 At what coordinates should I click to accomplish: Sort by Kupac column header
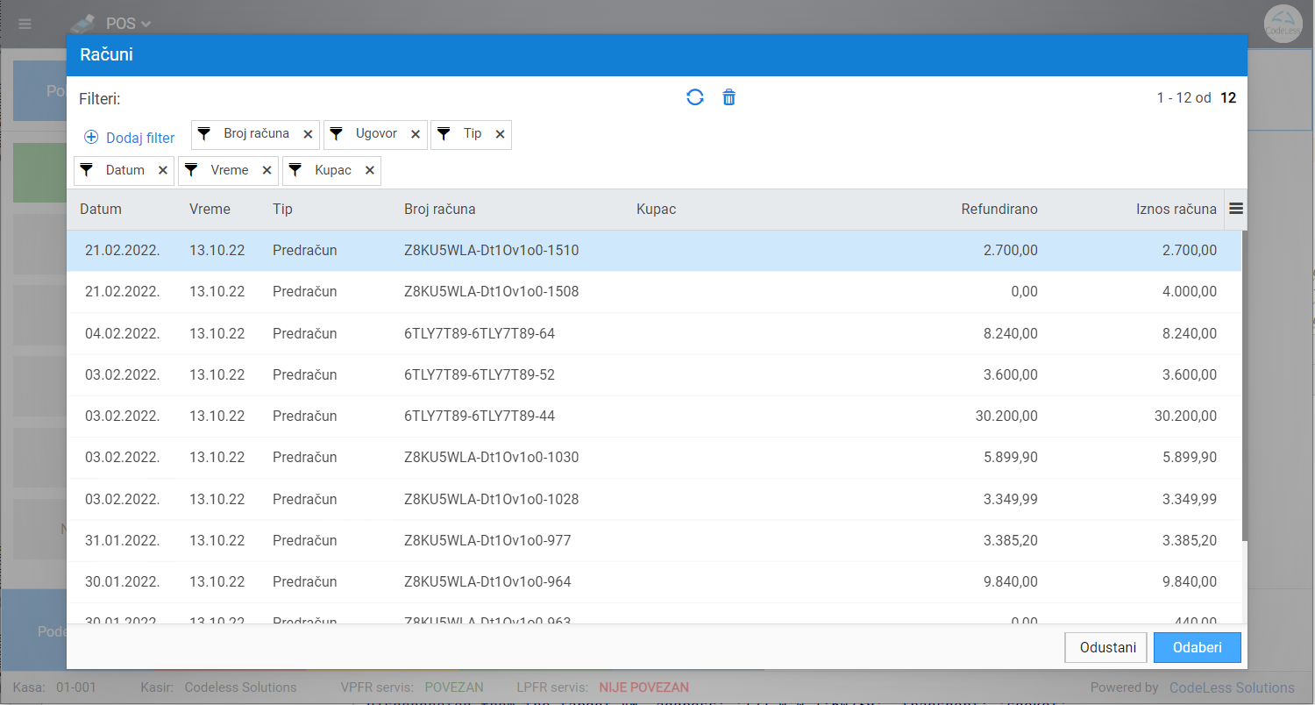pos(656,209)
